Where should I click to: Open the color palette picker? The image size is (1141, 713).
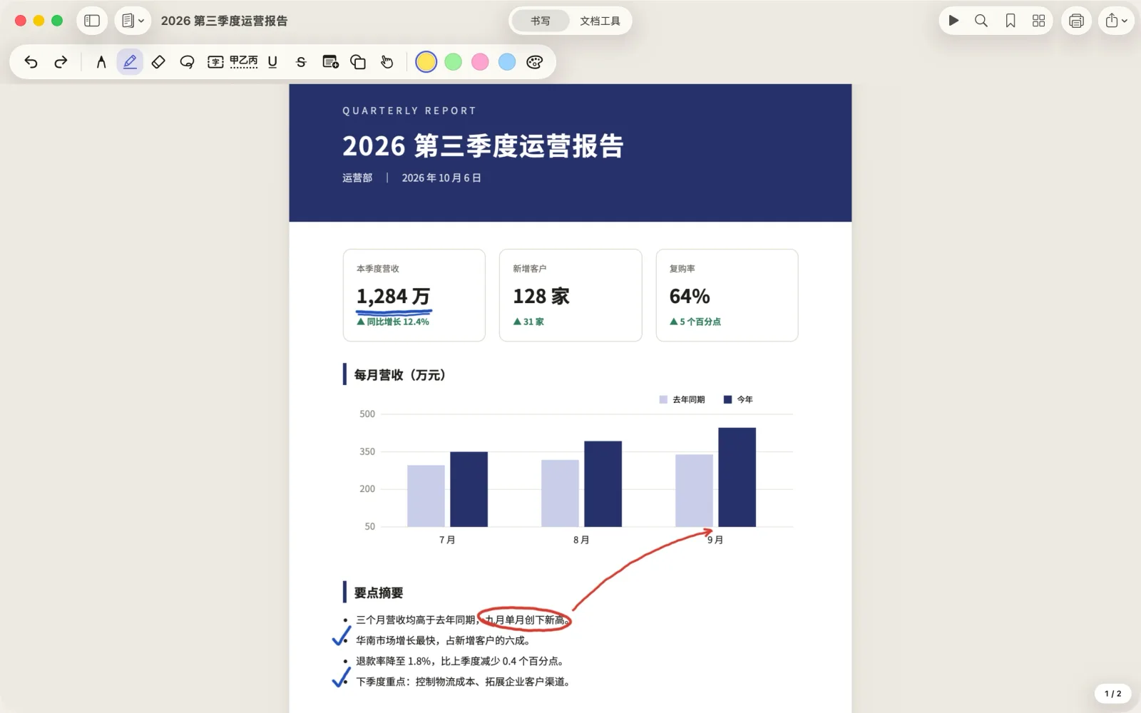(x=535, y=62)
